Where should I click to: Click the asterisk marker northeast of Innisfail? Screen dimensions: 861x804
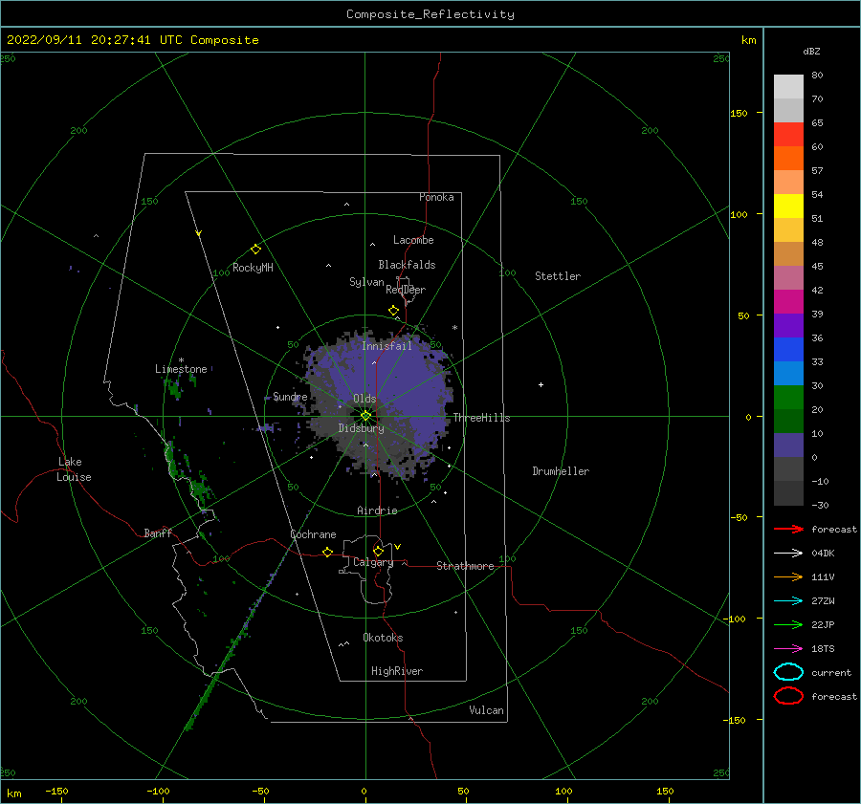coord(454,328)
